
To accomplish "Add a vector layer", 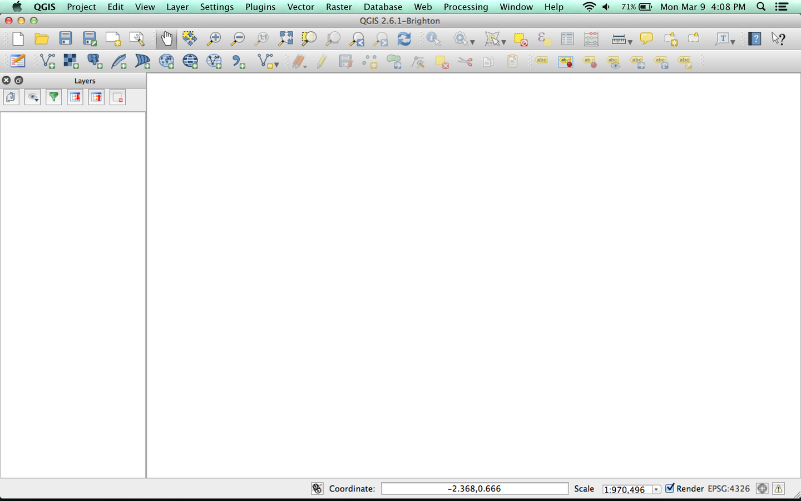I will 48,61.
